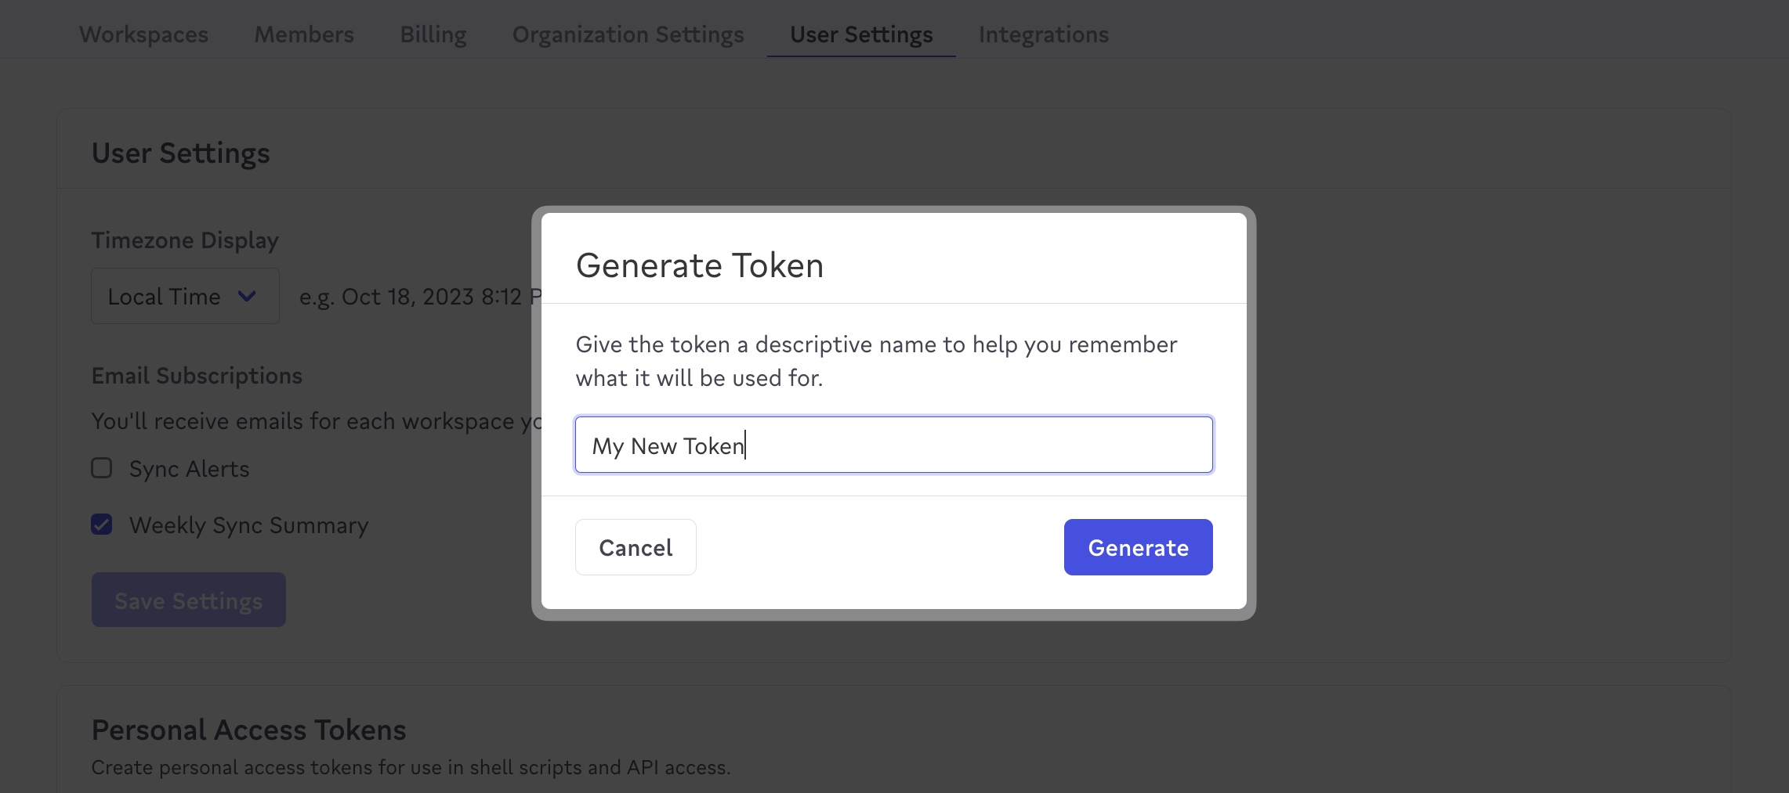Select the My New Token text
This screenshot has width=1789, height=793.
point(667,445)
